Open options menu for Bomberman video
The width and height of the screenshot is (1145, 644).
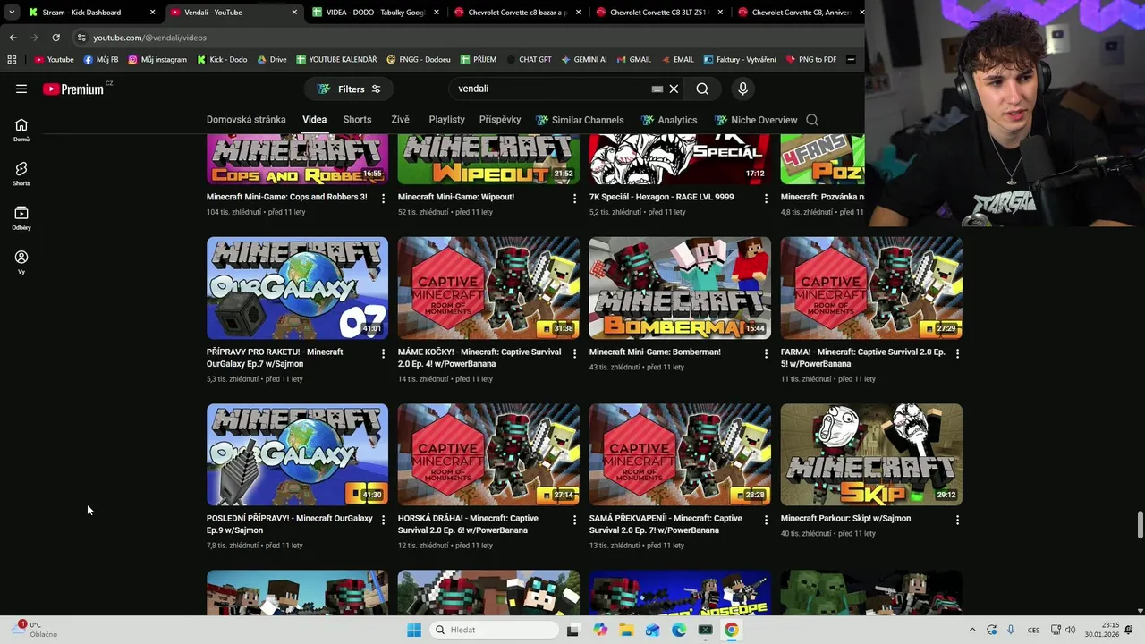pyautogui.click(x=766, y=353)
